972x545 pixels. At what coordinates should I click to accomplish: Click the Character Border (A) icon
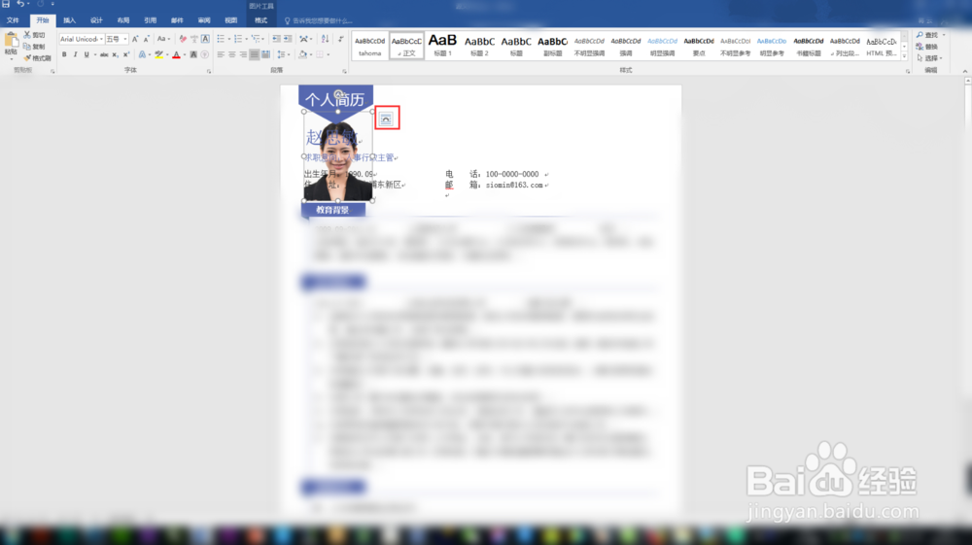tap(205, 39)
